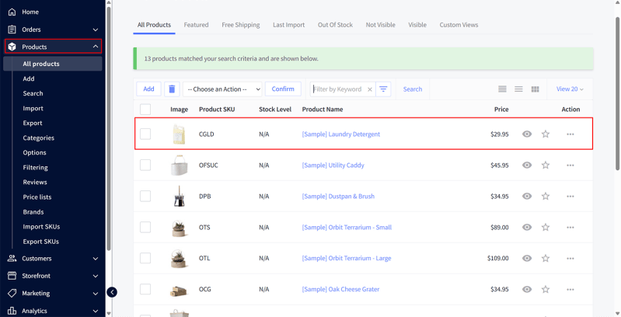Open action menu for Orbit Terrarium - Large
This screenshot has width=621, height=317.
pyautogui.click(x=570, y=258)
